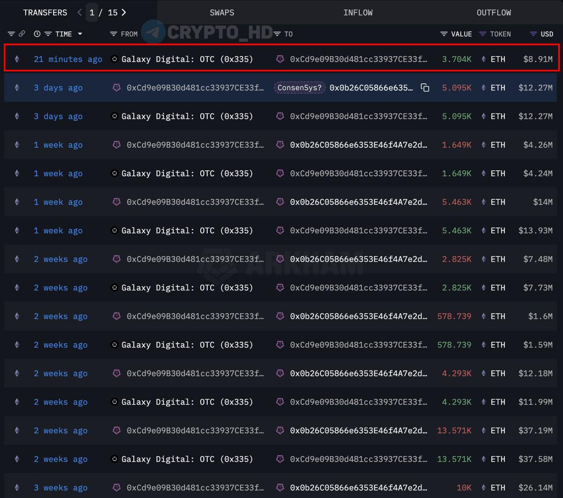Click address avatar icon in red 5.095K row
563x498 pixels.
point(117,88)
